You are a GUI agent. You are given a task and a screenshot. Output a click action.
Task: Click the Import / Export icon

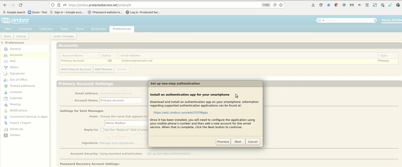[x=6, y=123]
